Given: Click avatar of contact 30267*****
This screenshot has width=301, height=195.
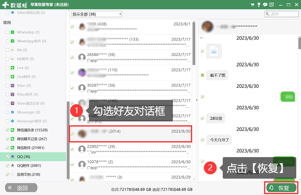Looking at the screenshot, I should point(82,88).
